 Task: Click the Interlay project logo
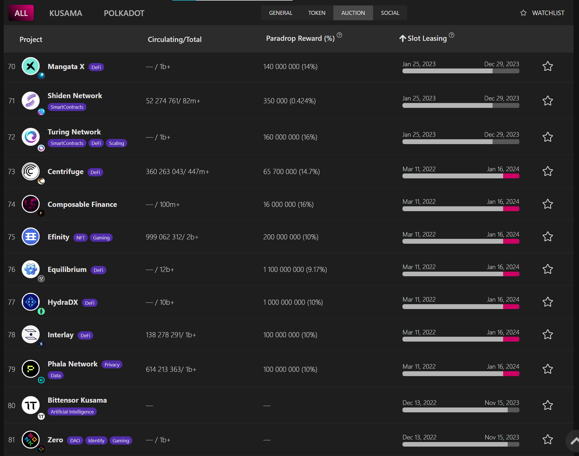coord(31,334)
